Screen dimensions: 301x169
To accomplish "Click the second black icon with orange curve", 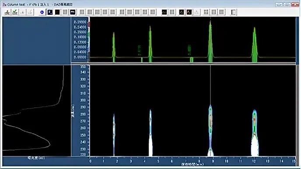I will [189, 12].
